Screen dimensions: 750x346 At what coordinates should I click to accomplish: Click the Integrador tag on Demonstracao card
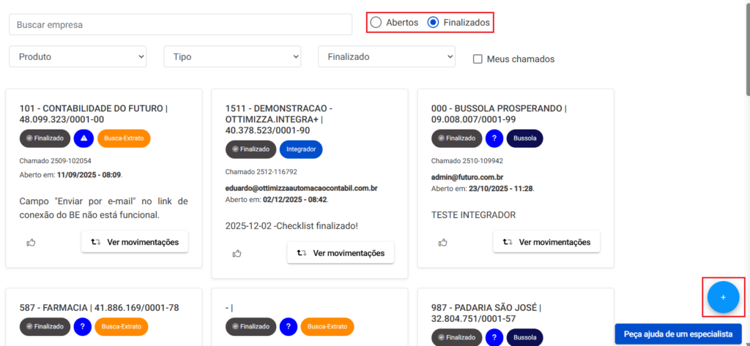[x=300, y=149]
